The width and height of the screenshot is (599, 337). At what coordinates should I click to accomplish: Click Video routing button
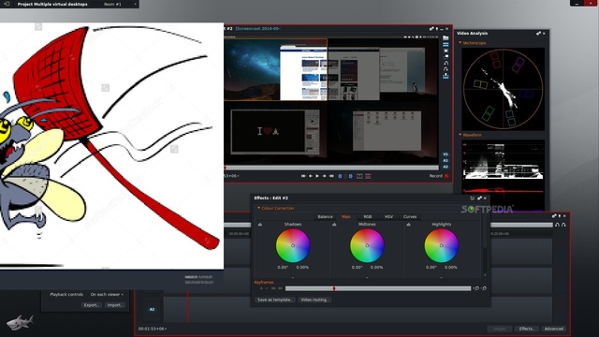(314, 300)
